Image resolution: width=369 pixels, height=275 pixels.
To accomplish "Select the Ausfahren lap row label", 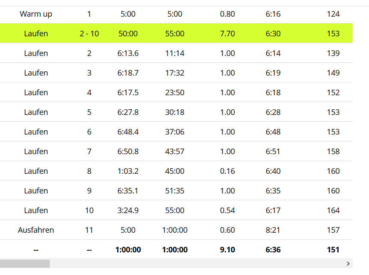I will coord(36,230).
